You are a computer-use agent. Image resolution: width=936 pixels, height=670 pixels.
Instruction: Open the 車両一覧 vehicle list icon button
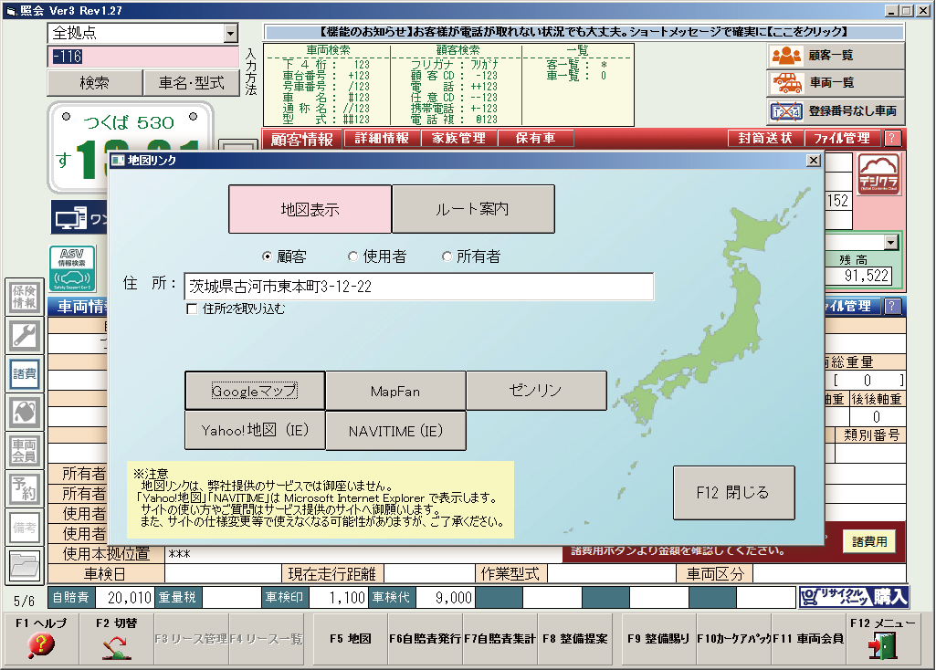coord(836,83)
